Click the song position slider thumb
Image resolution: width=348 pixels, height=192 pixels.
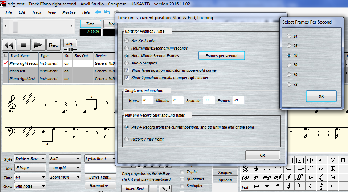pyautogui.click(x=15, y=26)
